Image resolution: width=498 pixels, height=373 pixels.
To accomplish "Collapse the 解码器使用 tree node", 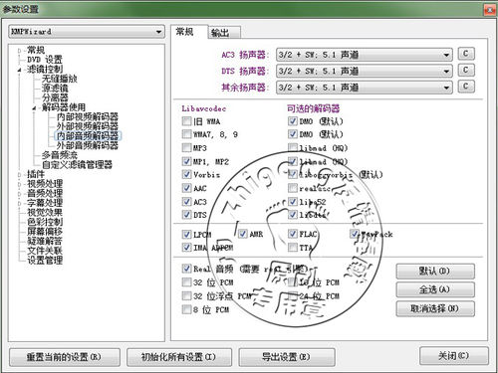I will coord(34,108).
